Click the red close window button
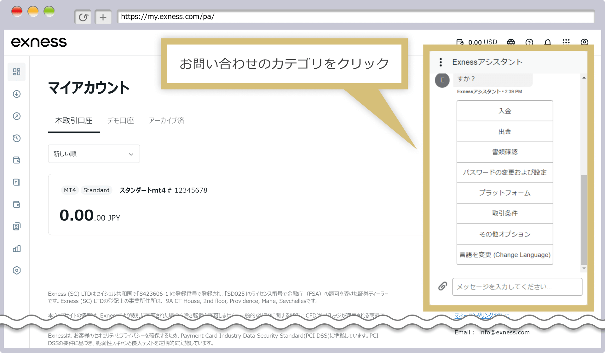605x353 pixels. click(x=17, y=12)
